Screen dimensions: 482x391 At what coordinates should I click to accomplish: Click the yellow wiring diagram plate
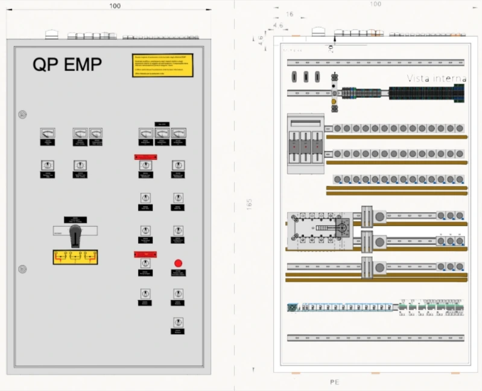pos(75,257)
